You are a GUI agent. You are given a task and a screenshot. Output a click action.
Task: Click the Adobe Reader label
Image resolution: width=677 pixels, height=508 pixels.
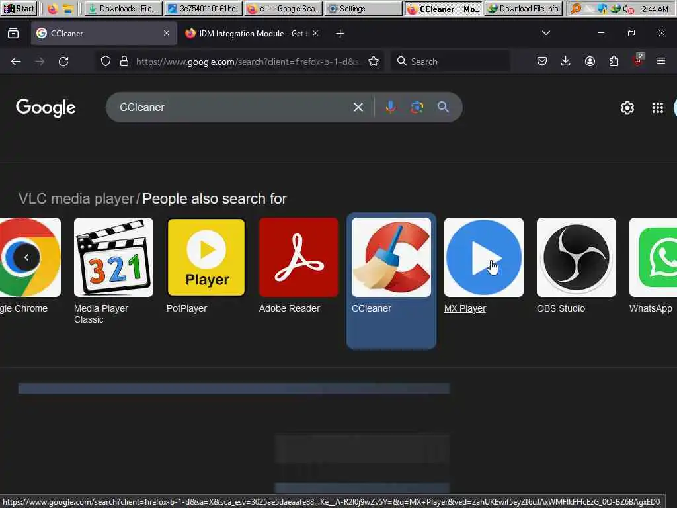pyautogui.click(x=290, y=308)
